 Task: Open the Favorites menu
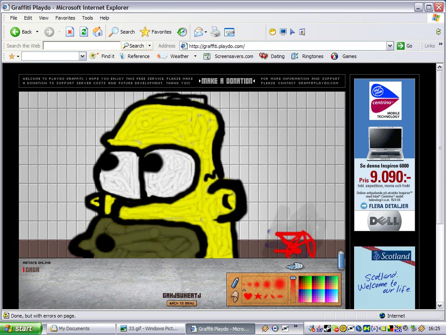point(65,17)
